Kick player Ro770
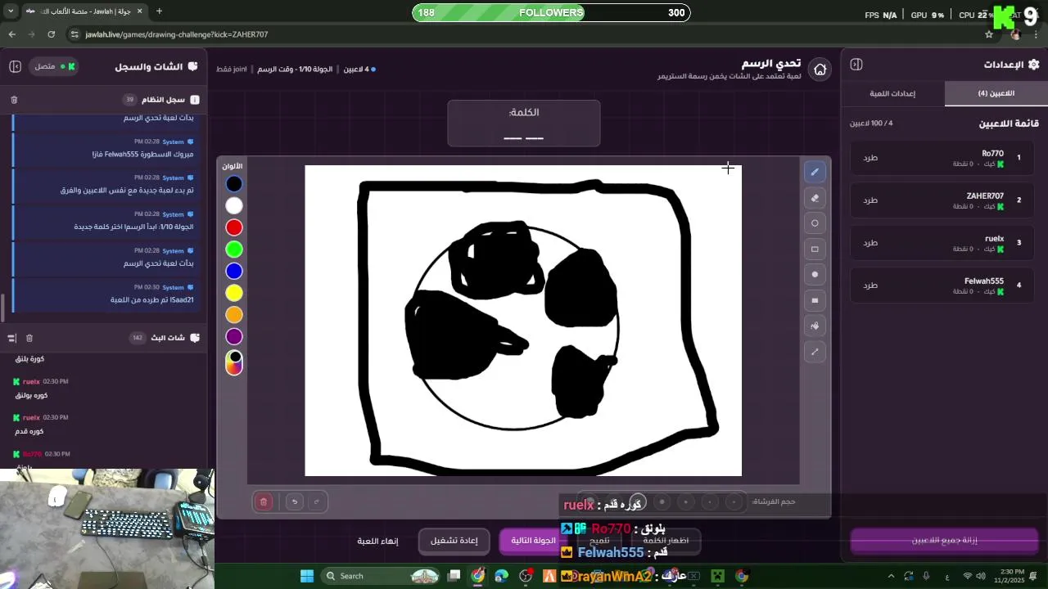Image resolution: width=1048 pixels, height=589 pixels. (x=870, y=158)
